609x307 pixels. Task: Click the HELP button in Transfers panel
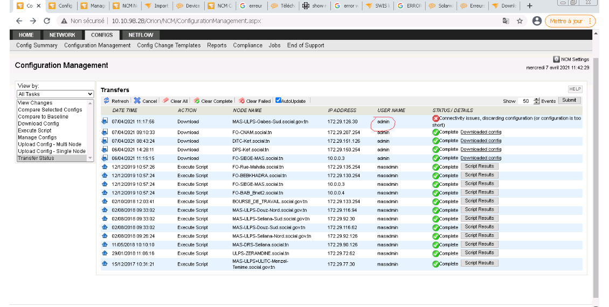[x=575, y=89]
